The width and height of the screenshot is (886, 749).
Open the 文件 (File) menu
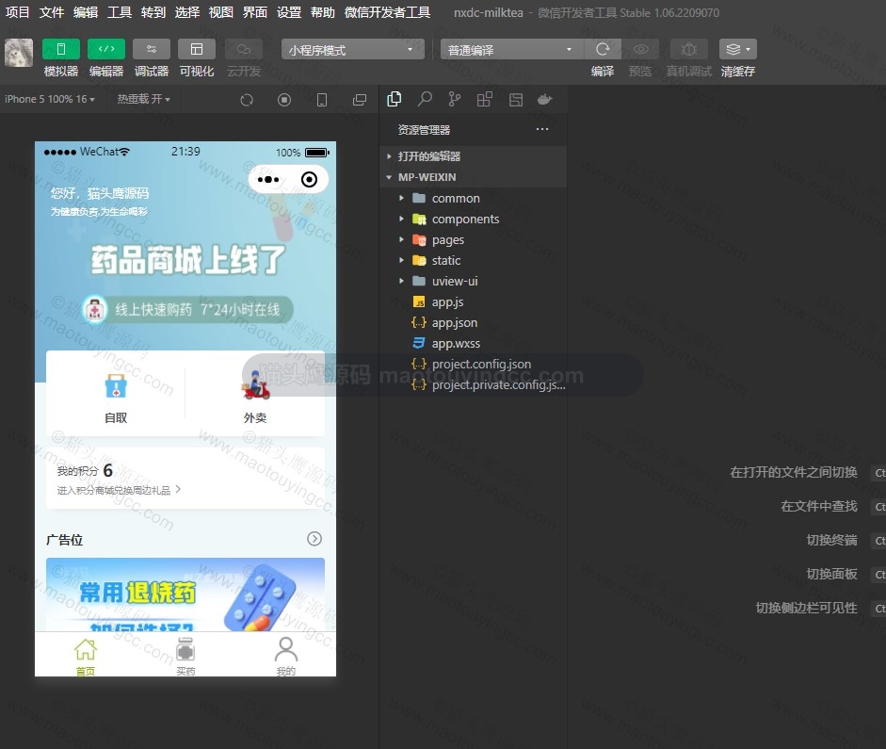[52, 12]
